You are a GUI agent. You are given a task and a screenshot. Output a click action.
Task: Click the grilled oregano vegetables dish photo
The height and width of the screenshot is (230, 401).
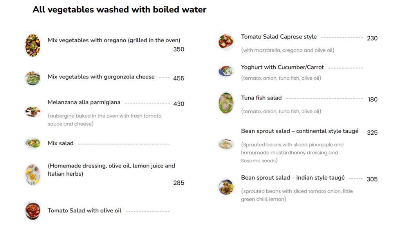(33, 45)
